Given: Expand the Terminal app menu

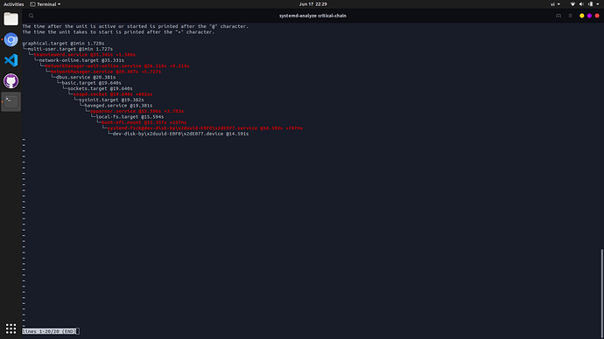Looking at the screenshot, I should tap(46, 4).
